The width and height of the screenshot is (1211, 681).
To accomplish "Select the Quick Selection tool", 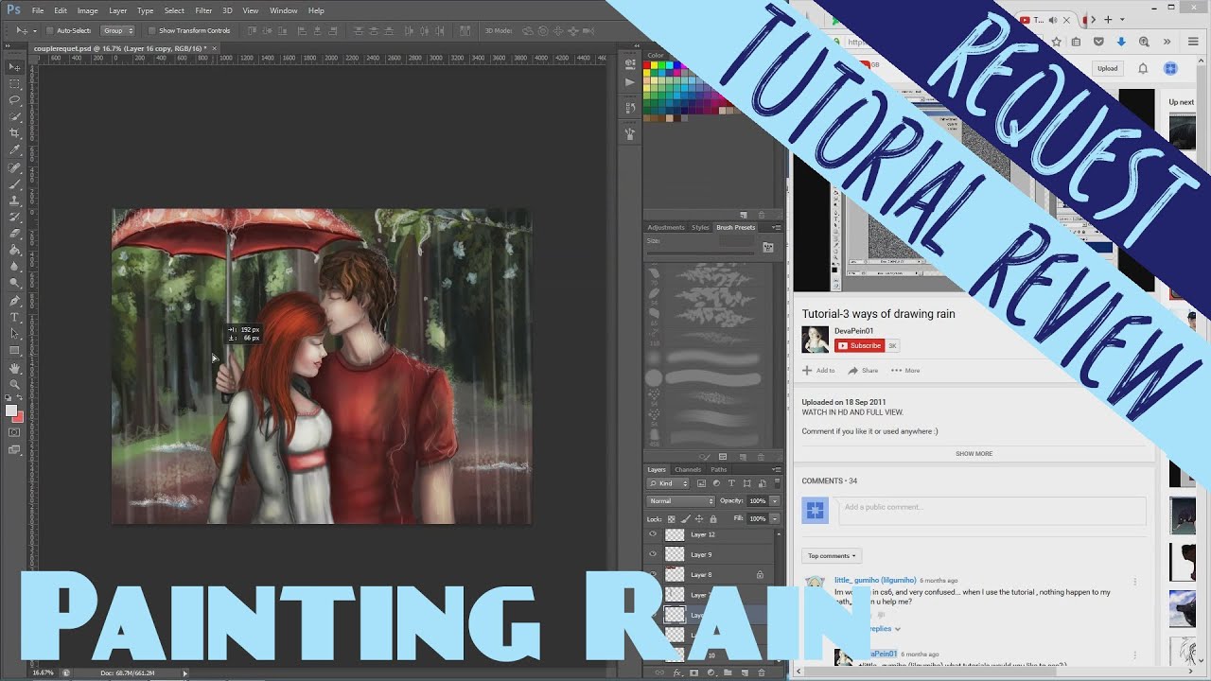I will [x=14, y=116].
